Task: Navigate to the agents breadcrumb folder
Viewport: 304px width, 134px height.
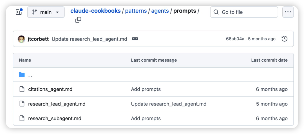Action: coord(160,11)
